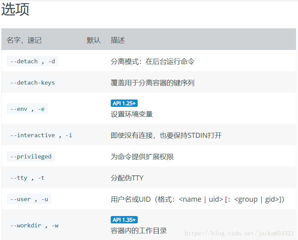Select the --privileged option code
Viewport: 298px width, 240px height.
31,156
